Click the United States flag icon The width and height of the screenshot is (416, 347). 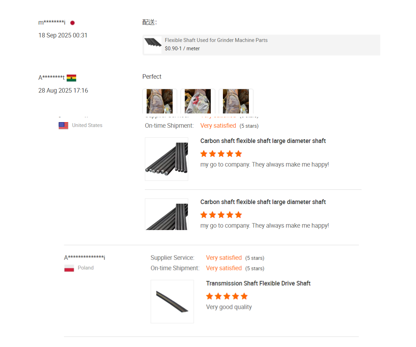pos(63,126)
